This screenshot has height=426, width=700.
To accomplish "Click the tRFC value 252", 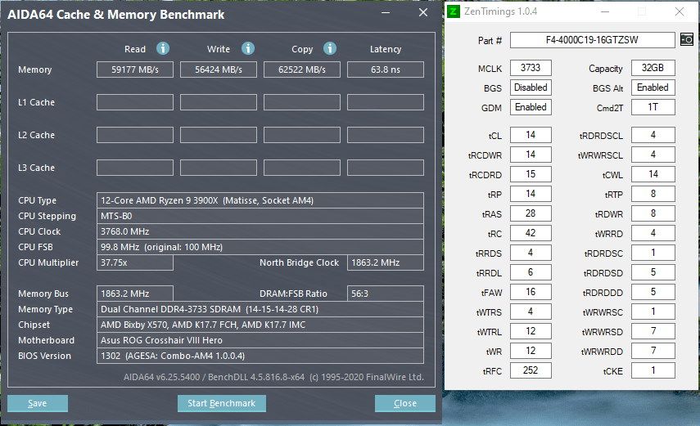I will [531, 370].
